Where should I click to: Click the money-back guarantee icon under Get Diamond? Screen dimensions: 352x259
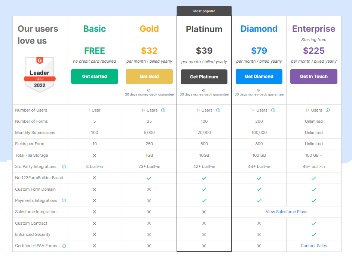(259, 90)
